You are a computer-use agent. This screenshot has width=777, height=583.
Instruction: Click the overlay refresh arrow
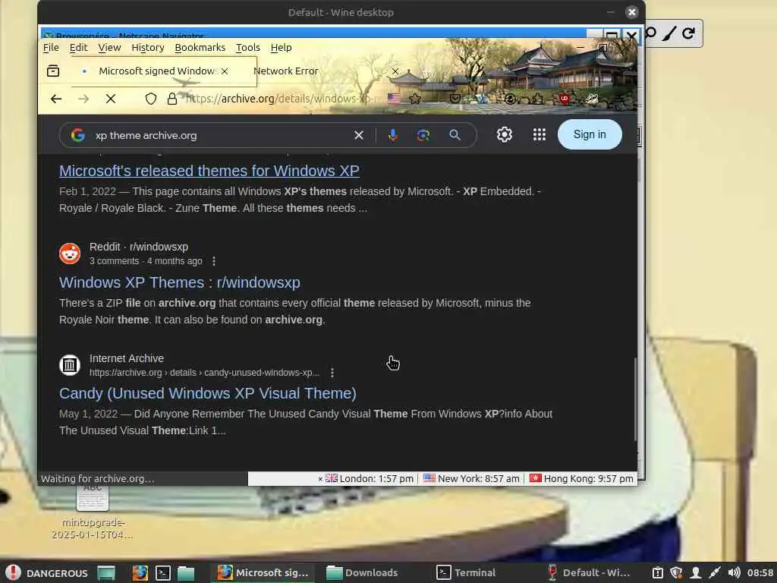click(x=688, y=33)
